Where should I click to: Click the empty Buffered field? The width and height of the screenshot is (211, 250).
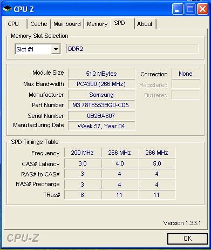point(186,95)
